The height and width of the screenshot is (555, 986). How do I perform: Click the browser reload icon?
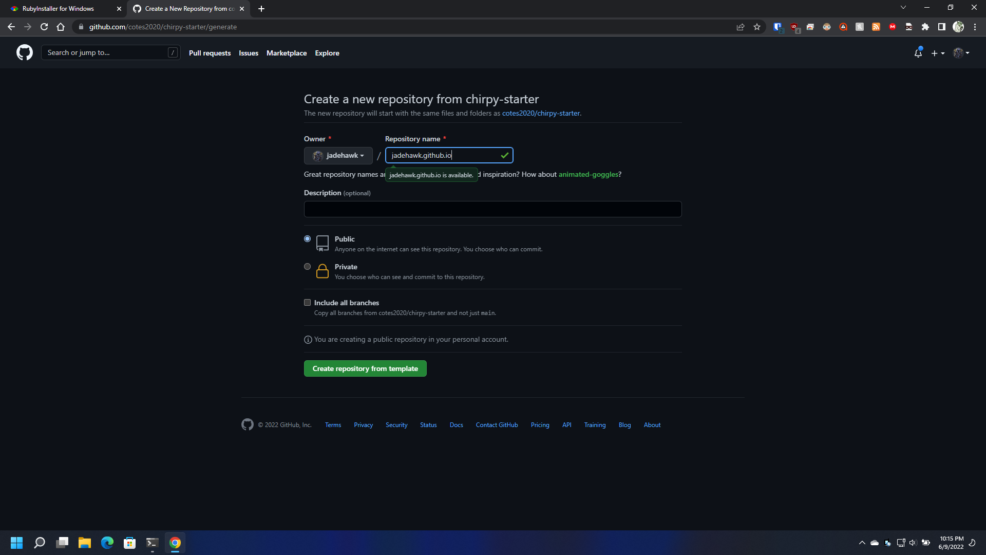tap(44, 27)
